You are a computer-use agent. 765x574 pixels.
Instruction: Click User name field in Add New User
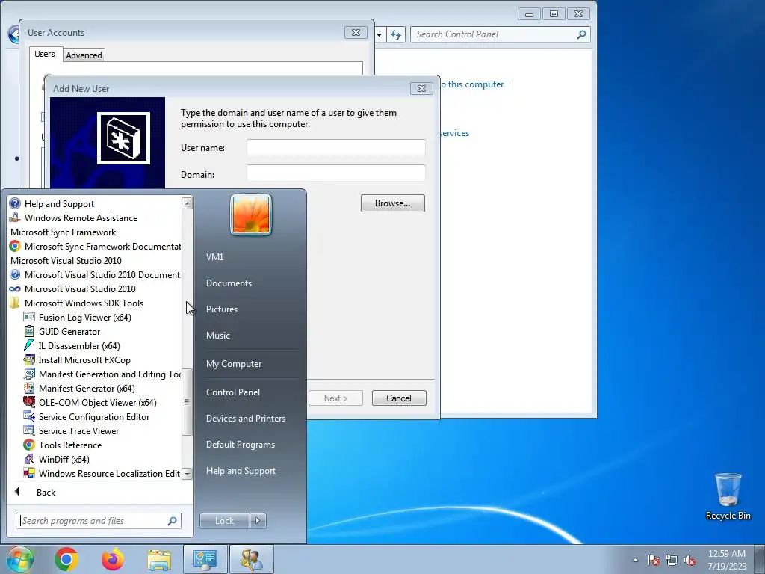[x=335, y=147]
